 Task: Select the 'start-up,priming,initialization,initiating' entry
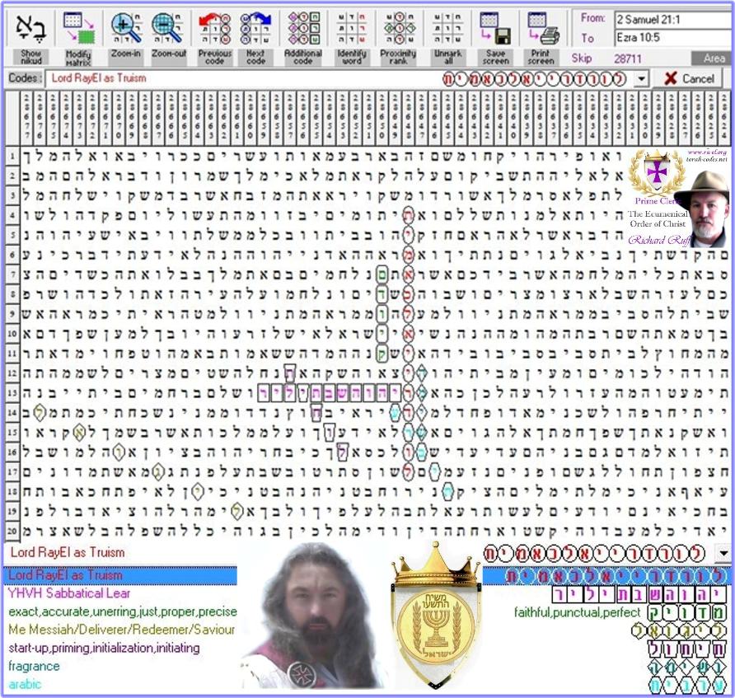[x=104, y=648]
